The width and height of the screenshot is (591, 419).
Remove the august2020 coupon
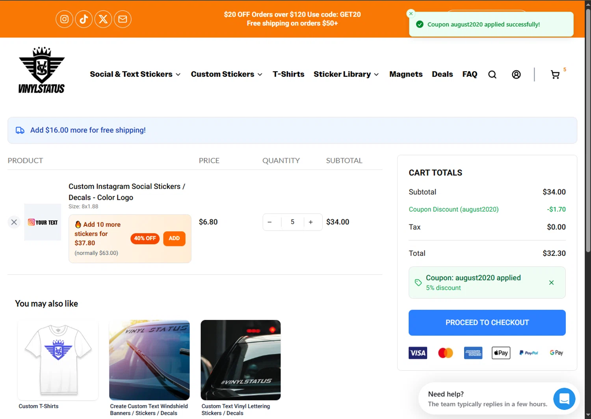(551, 282)
